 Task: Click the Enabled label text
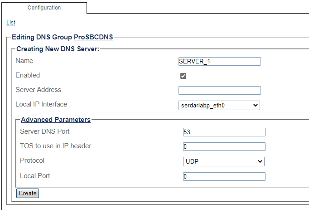coord(28,75)
